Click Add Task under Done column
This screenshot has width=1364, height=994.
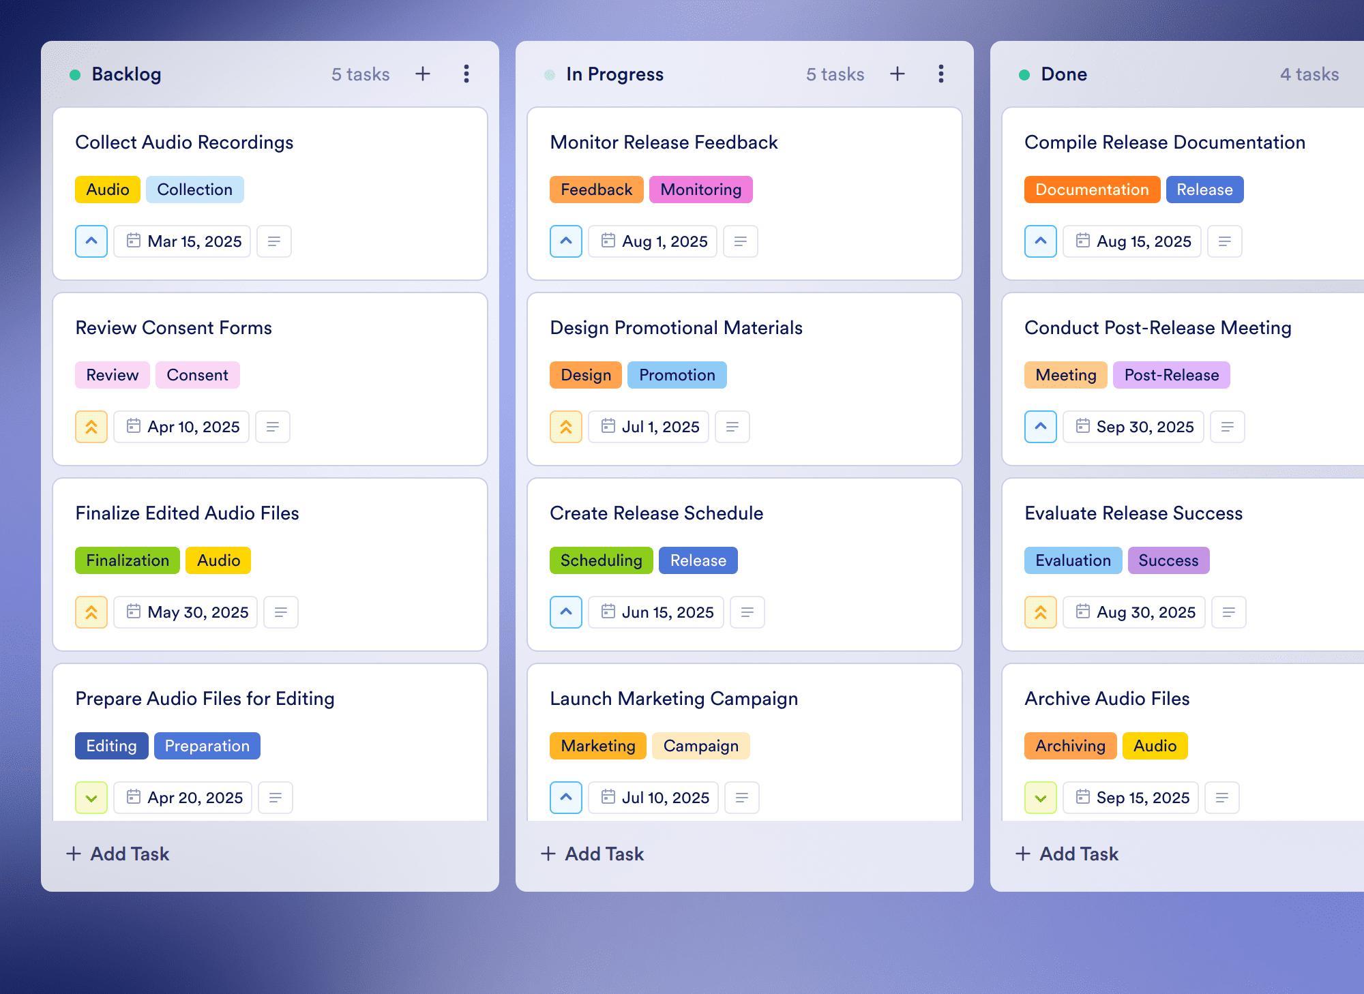1067,854
